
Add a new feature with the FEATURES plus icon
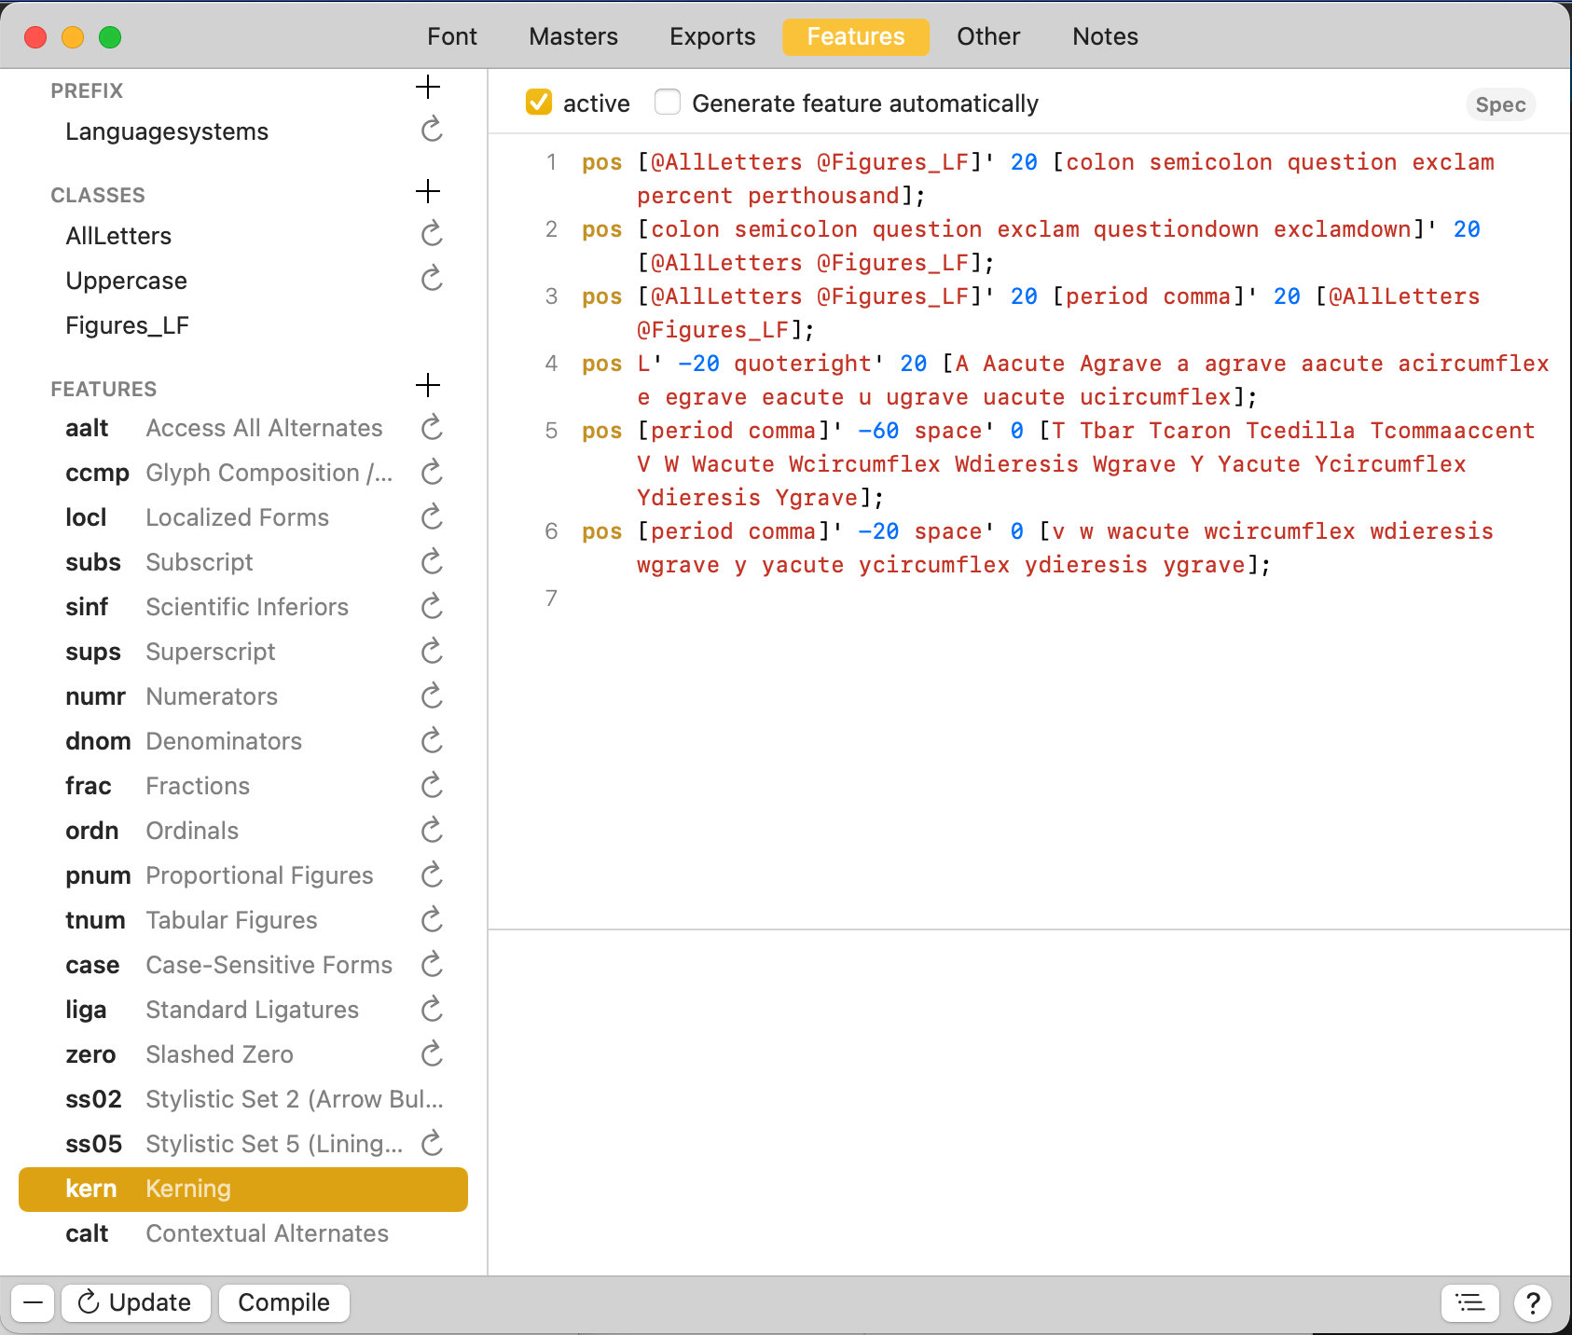(x=428, y=385)
